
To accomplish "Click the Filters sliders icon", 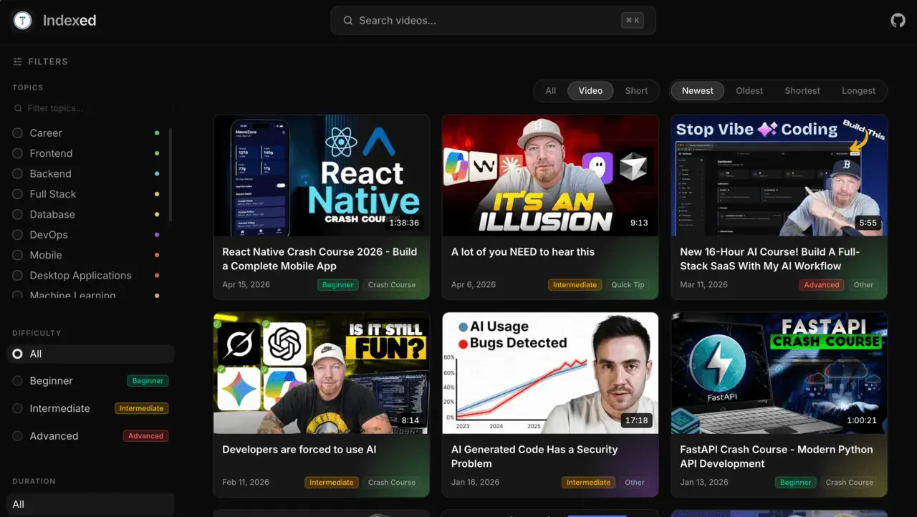I will point(17,62).
